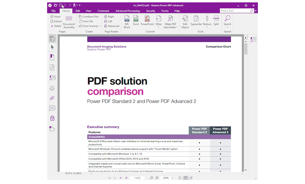Viewport: 305px width, 184px height.
Task: Click Insert in the Pages group
Action: (55, 17)
